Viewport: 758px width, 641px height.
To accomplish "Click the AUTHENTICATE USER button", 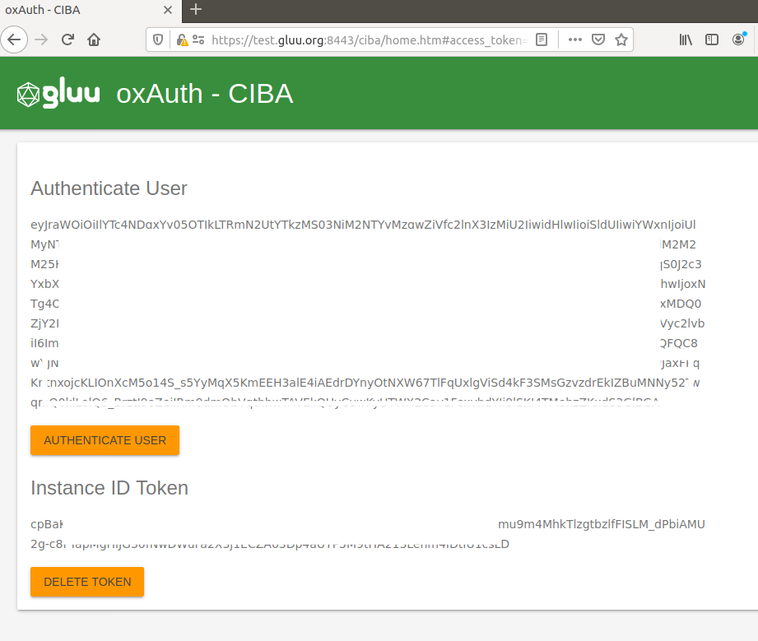I will tap(105, 440).
